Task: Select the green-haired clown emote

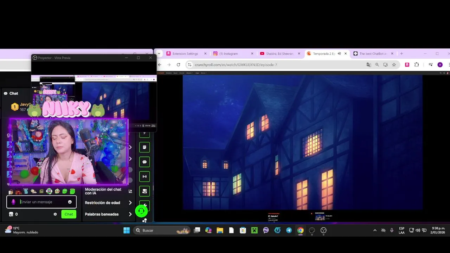Action: coord(49,191)
